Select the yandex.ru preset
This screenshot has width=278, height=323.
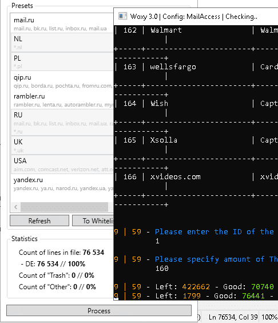point(62,183)
